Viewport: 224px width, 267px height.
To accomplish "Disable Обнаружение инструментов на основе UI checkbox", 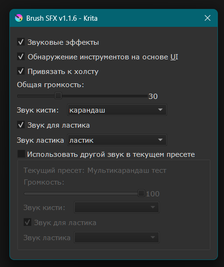I will point(21,57).
